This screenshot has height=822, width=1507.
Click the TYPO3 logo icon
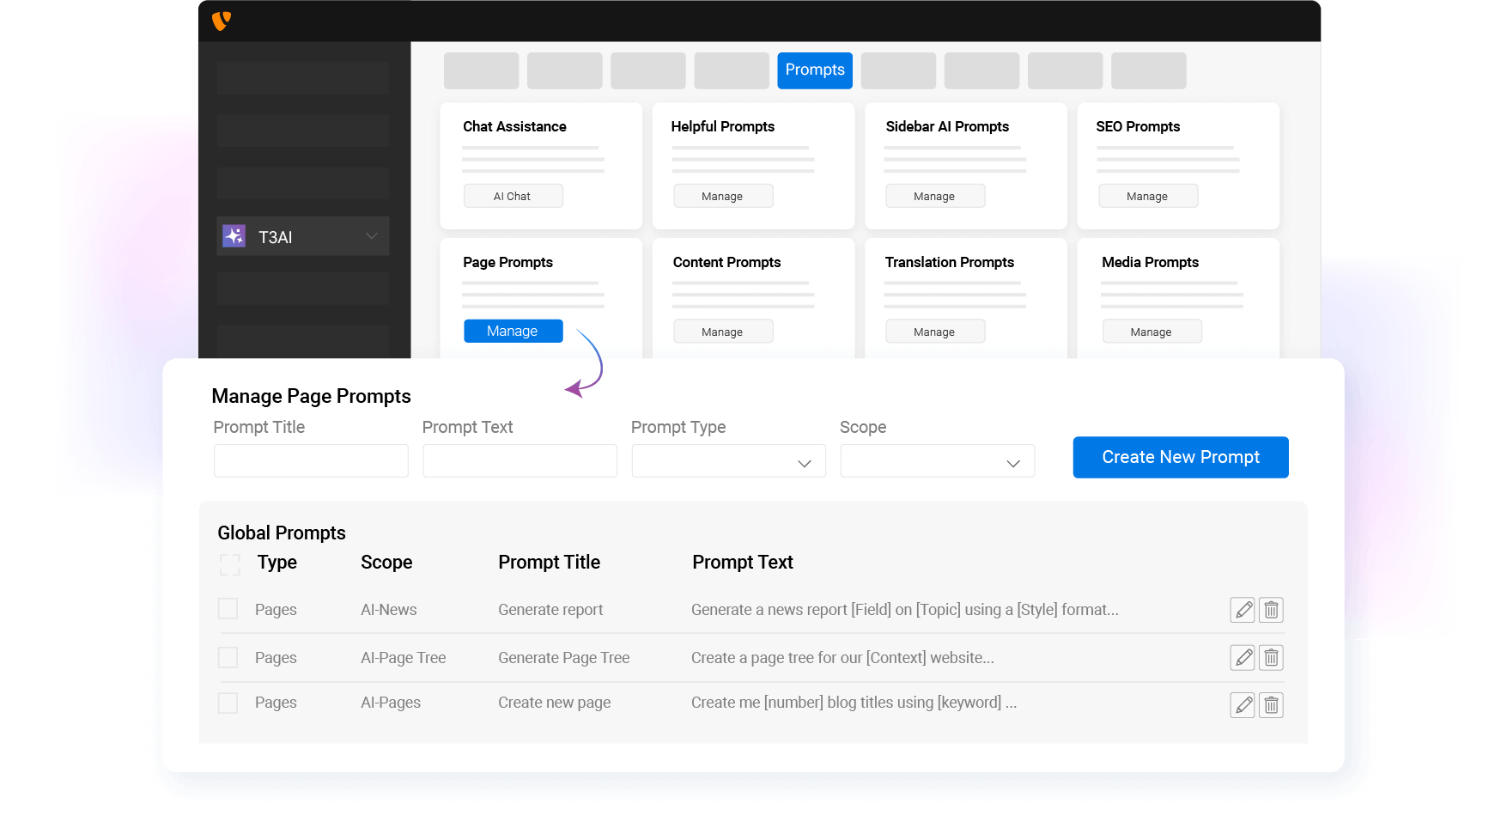coord(222,21)
